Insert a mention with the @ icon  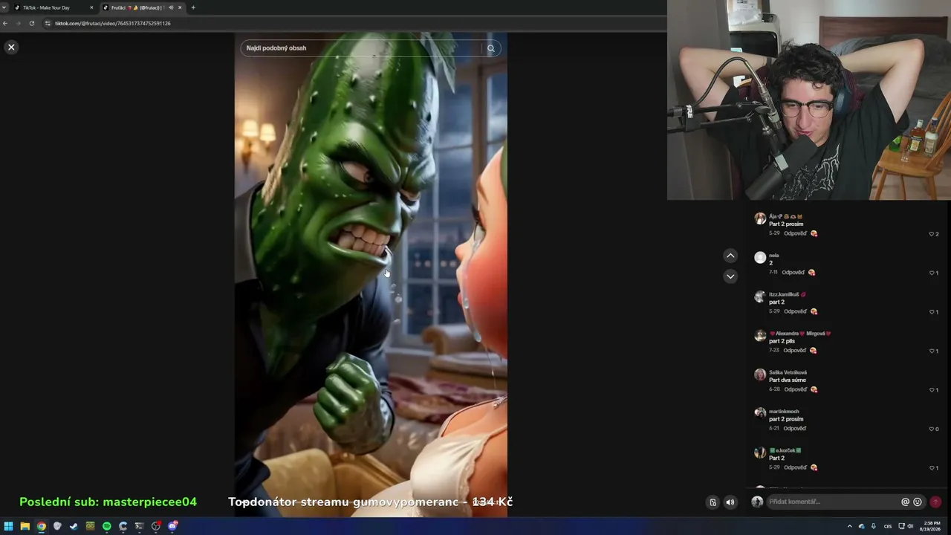click(905, 502)
